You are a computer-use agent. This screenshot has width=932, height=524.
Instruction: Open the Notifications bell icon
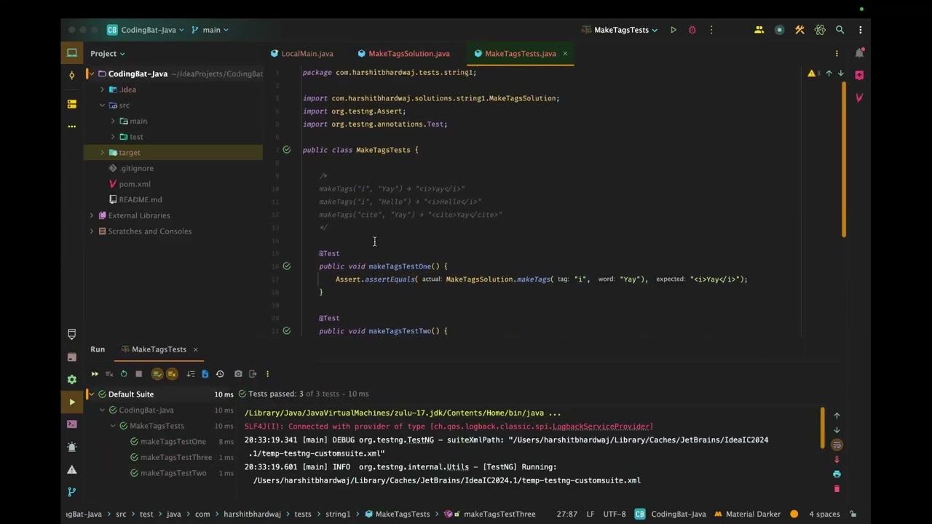(x=860, y=53)
